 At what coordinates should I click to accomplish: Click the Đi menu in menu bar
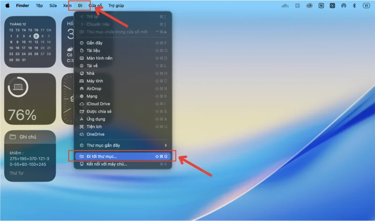tap(80, 6)
